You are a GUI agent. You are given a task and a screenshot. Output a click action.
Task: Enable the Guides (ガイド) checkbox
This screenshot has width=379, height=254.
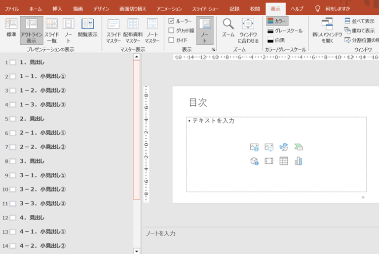pos(171,40)
